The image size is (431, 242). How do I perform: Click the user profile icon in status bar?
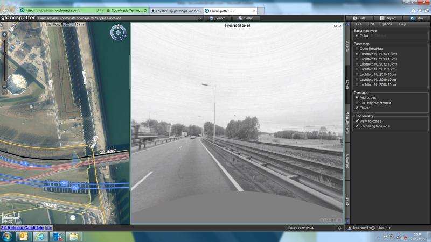pos(349,228)
